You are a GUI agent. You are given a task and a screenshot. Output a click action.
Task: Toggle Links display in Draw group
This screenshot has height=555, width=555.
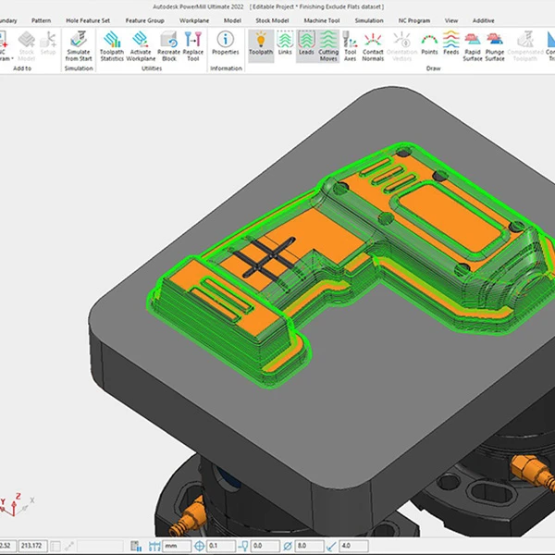[x=285, y=44]
